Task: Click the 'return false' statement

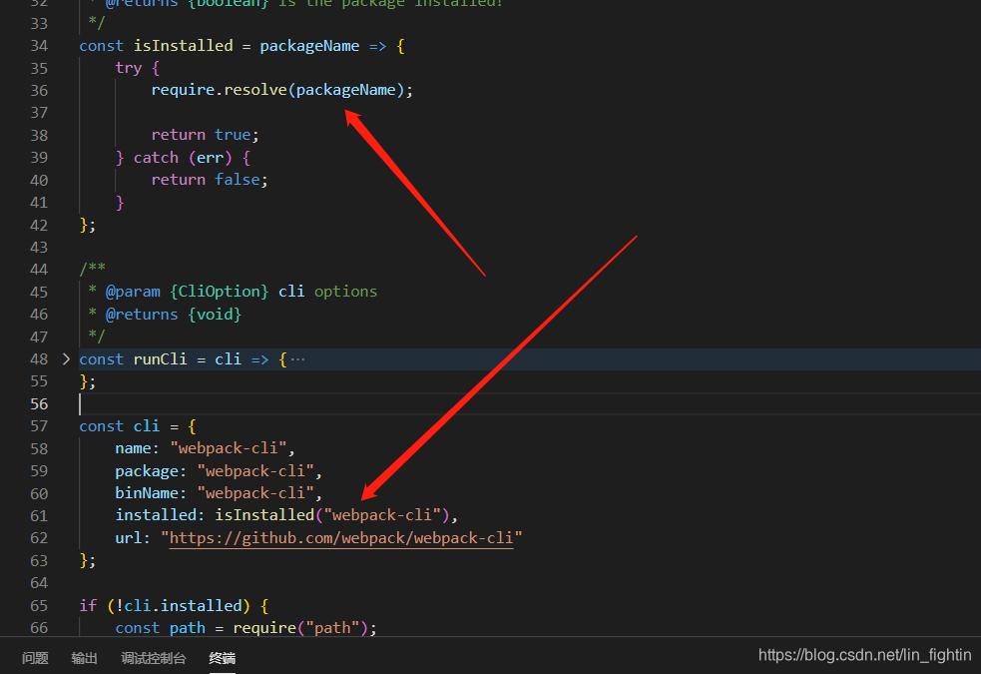Action: point(210,180)
